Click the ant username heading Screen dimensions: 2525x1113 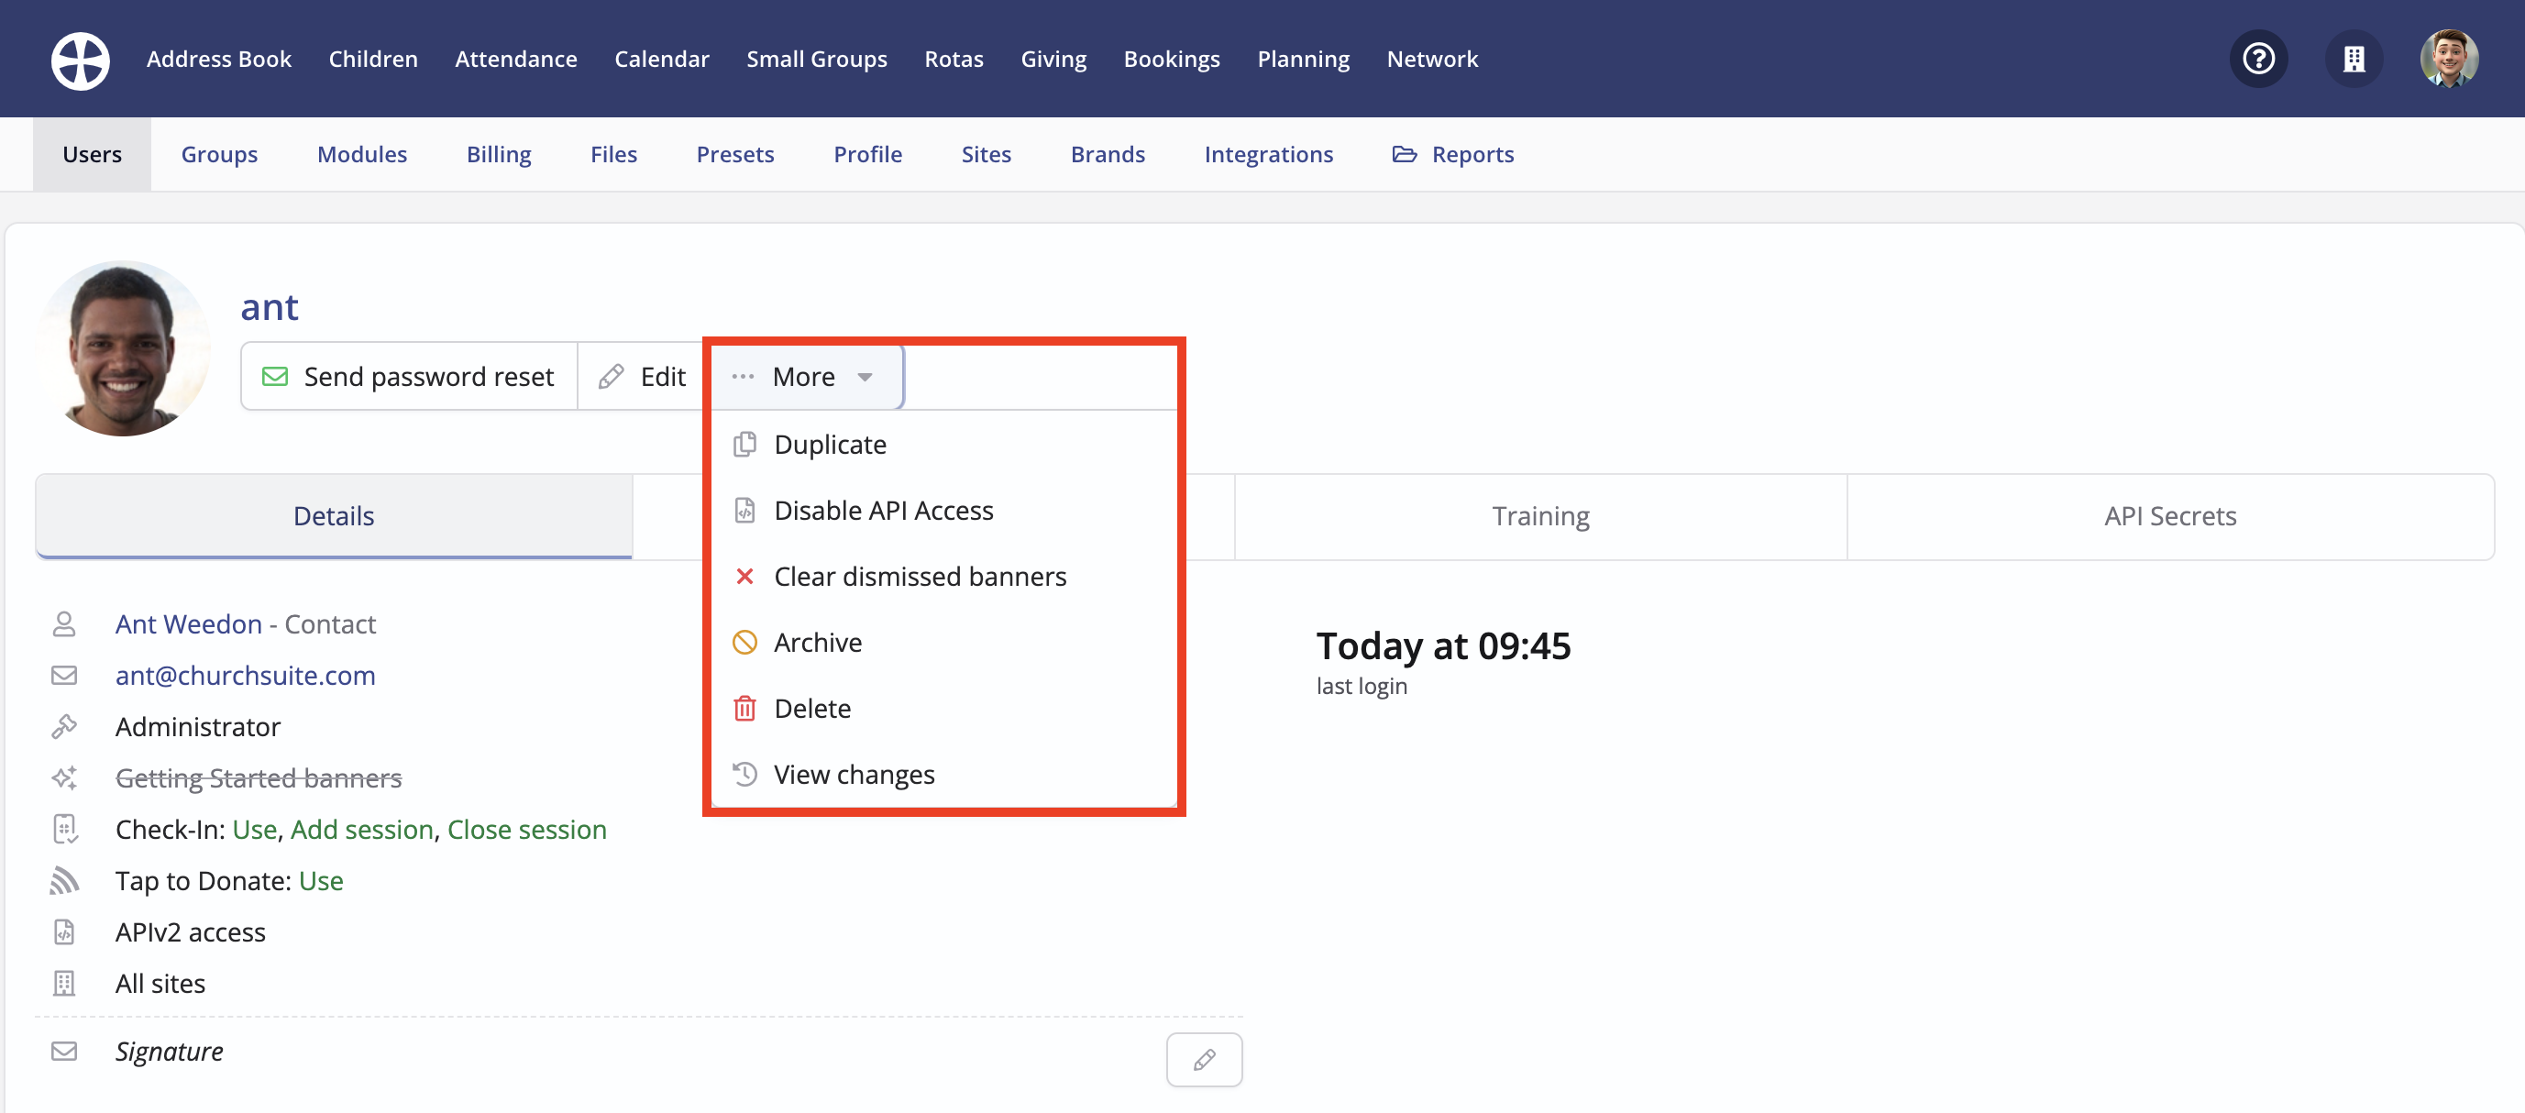point(270,306)
